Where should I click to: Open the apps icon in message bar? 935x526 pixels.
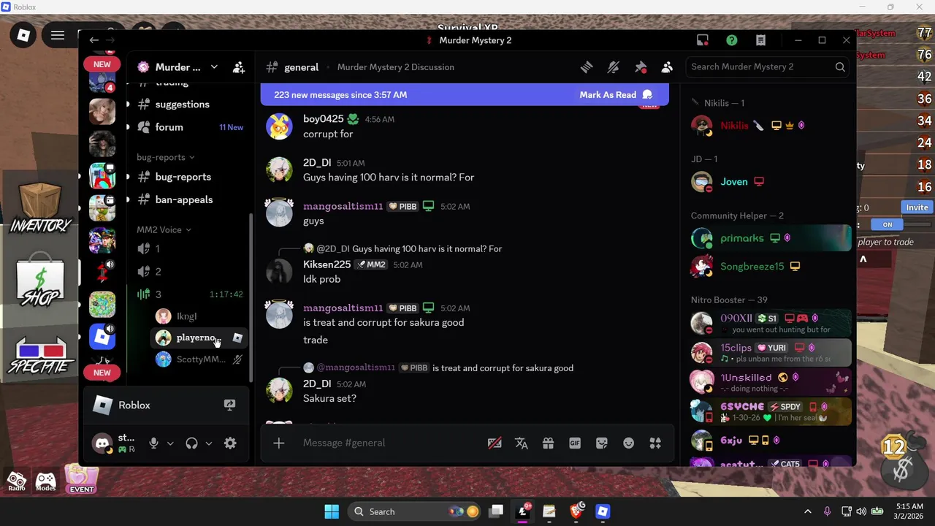655,443
